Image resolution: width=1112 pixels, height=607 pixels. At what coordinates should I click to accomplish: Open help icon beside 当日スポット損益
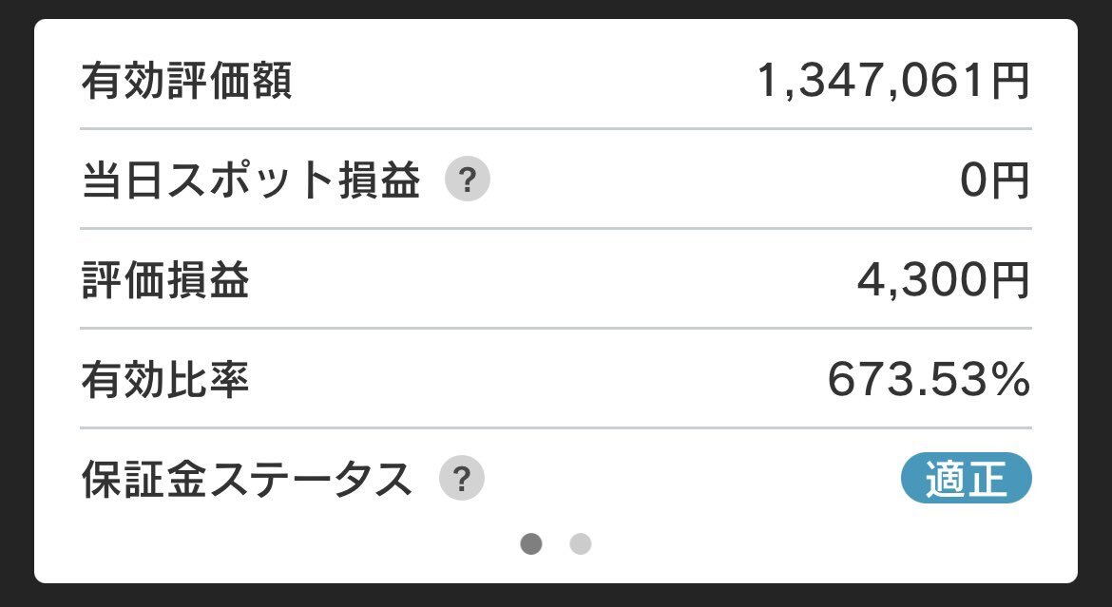[x=468, y=180]
